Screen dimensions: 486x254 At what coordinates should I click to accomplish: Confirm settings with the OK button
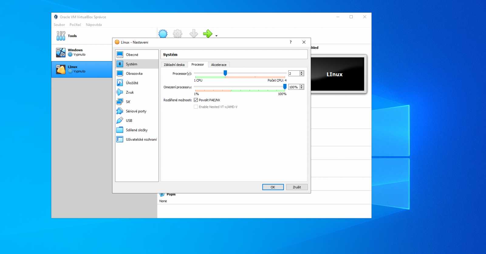coord(273,187)
